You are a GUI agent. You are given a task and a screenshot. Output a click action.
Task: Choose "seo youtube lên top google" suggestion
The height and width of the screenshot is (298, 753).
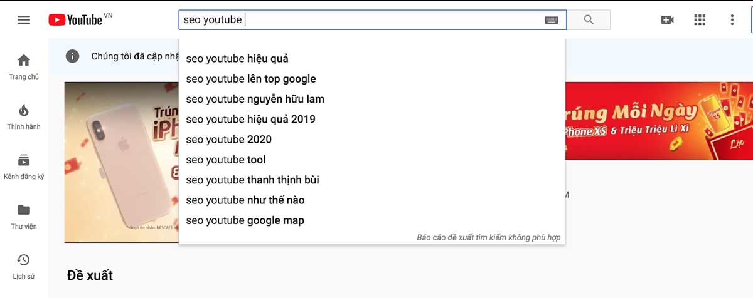251,79
